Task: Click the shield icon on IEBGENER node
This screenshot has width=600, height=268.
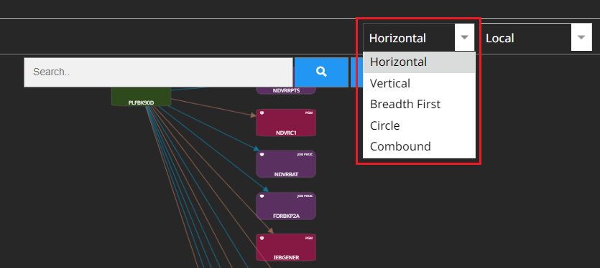Action: pos(262,238)
